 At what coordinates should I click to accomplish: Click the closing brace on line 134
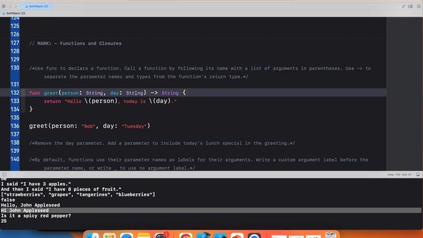(x=31, y=109)
